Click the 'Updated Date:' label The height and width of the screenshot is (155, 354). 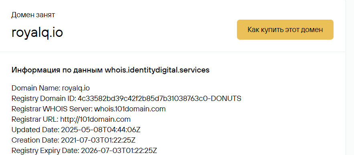35,130
